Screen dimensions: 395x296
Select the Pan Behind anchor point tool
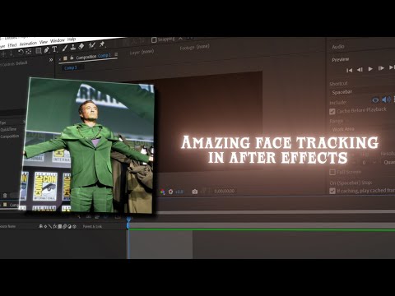[x=29, y=52]
